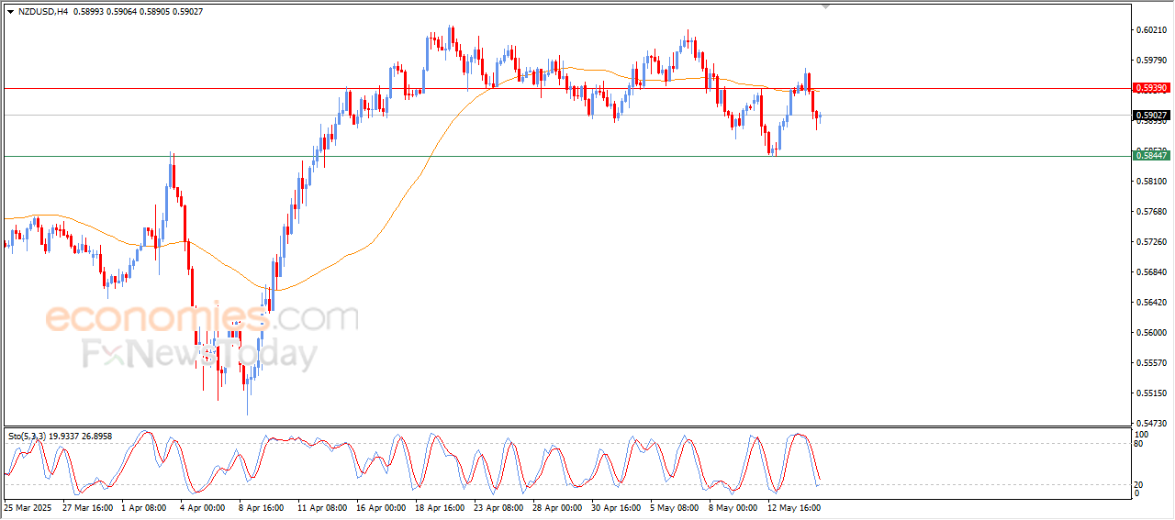Screen dimensions: 1175x520
Task: Click the 28 Apr 00:00 time label
Action: pyautogui.click(x=558, y=506)
